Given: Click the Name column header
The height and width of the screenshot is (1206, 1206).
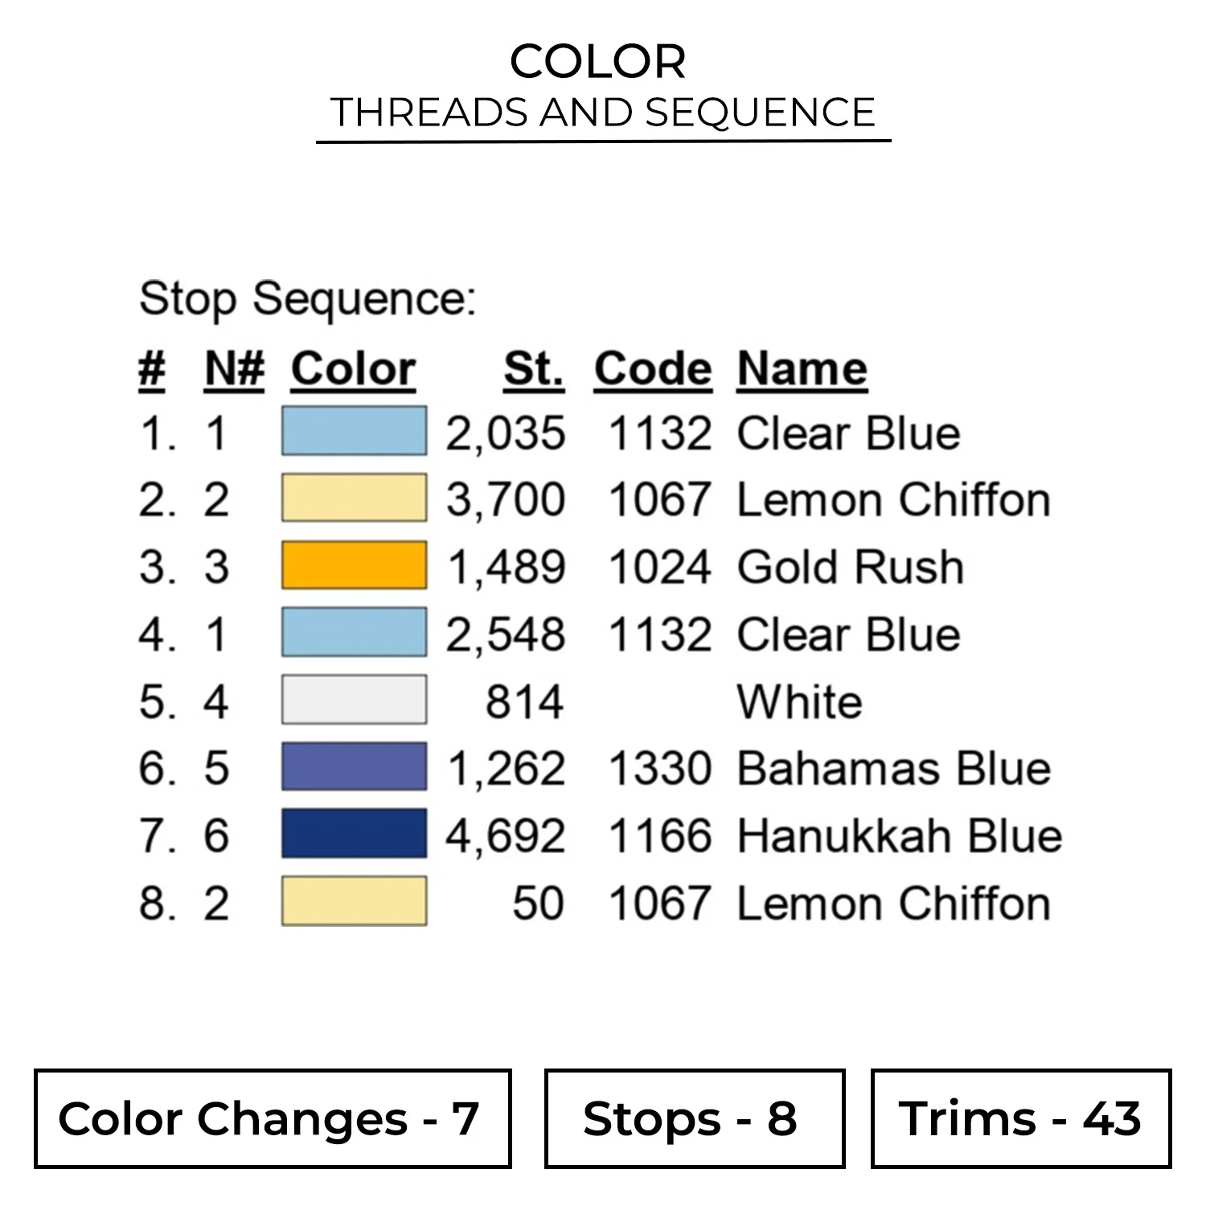Looking at the screenshot, I should [802, 370].
